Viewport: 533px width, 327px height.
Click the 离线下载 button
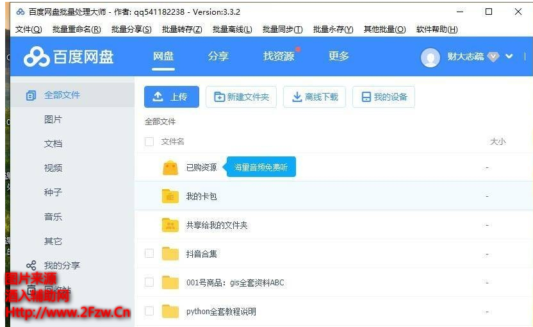point(315,97)
